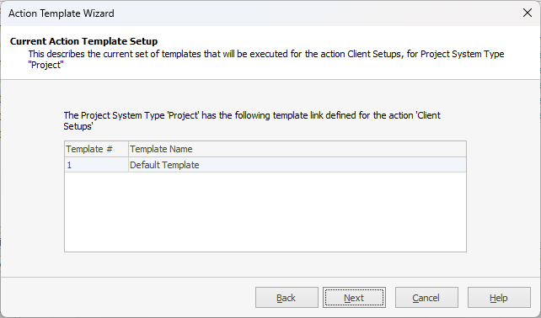
Task: Cancel the Action Template Wizard
Action: [426, 297]
